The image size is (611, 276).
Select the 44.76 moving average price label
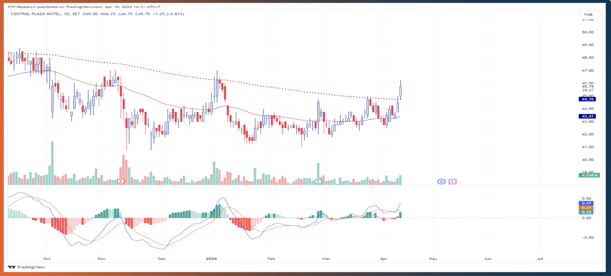(587, 99)
